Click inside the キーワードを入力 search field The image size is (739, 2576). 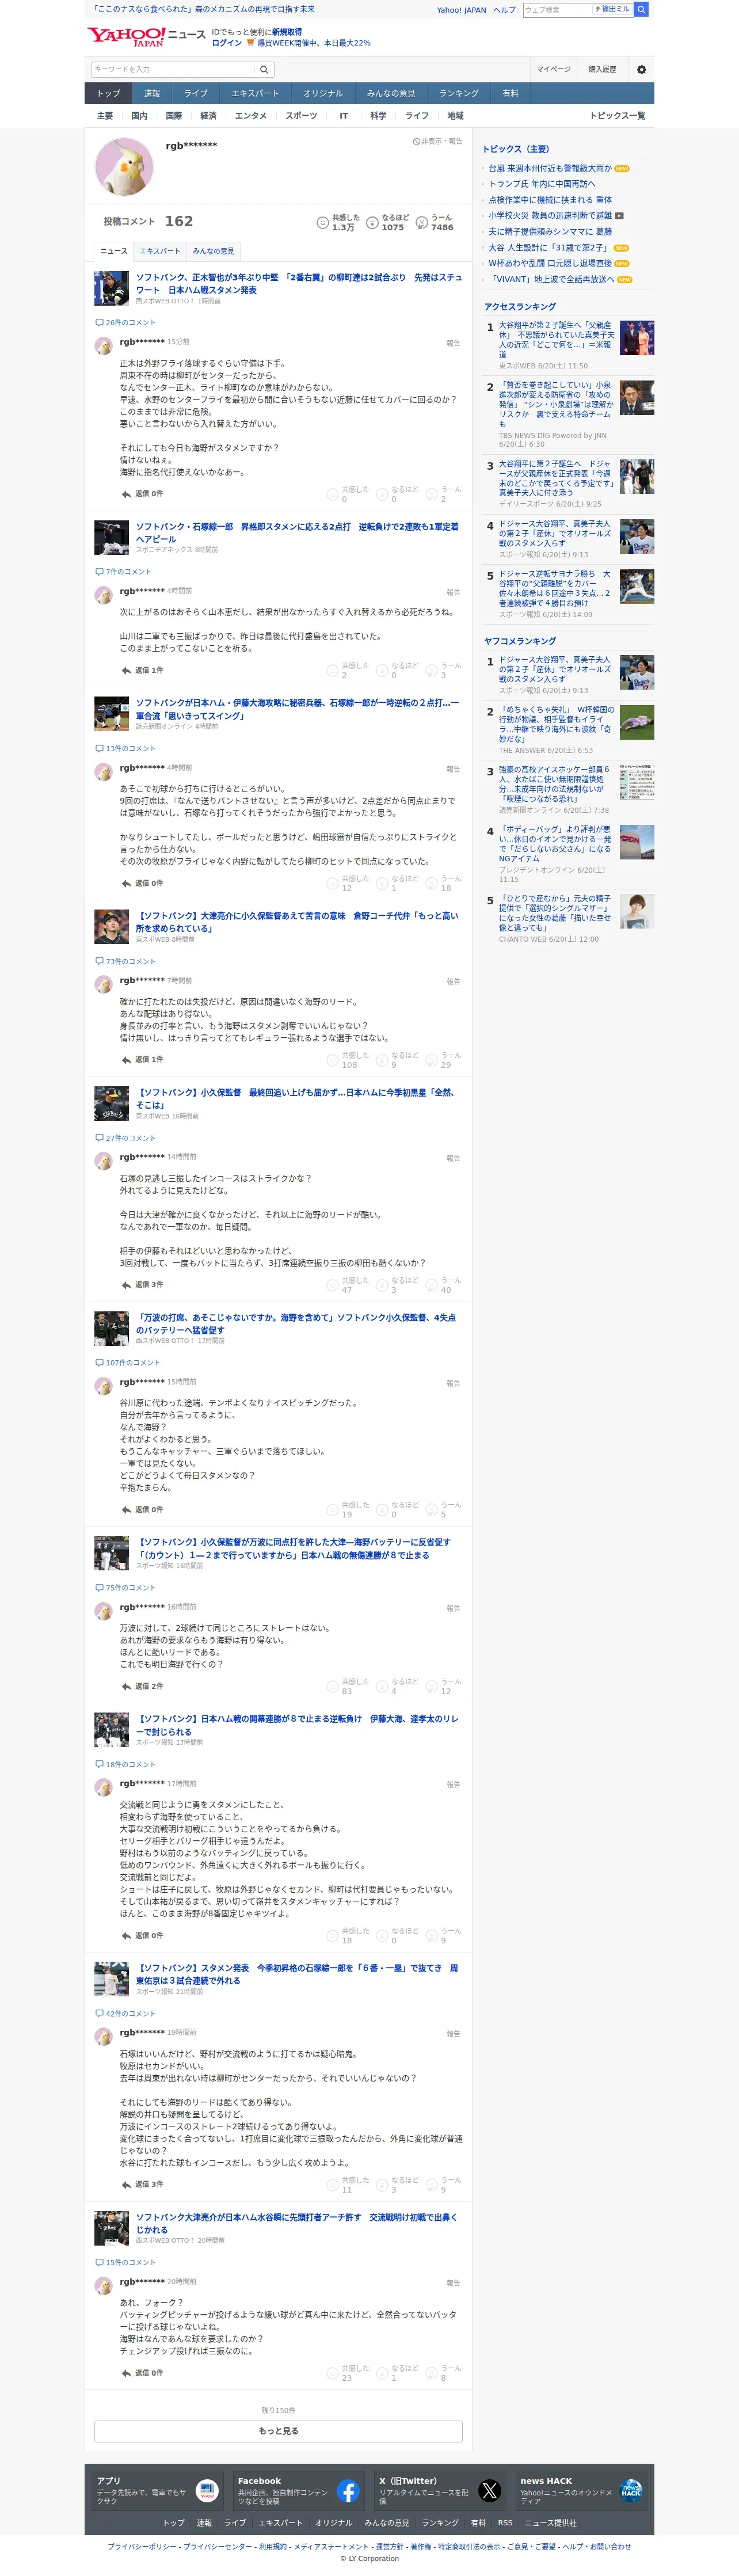(x=173, y=70)
